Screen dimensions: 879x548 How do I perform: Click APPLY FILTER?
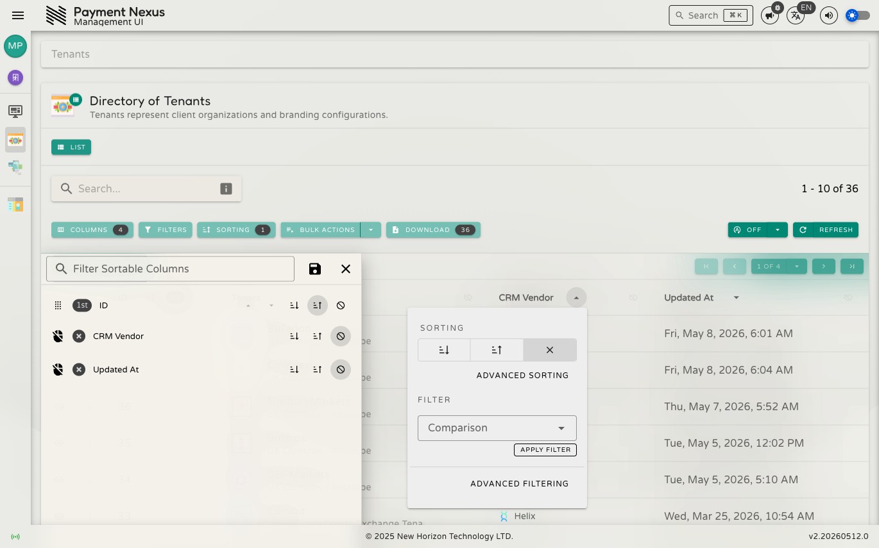545,450
